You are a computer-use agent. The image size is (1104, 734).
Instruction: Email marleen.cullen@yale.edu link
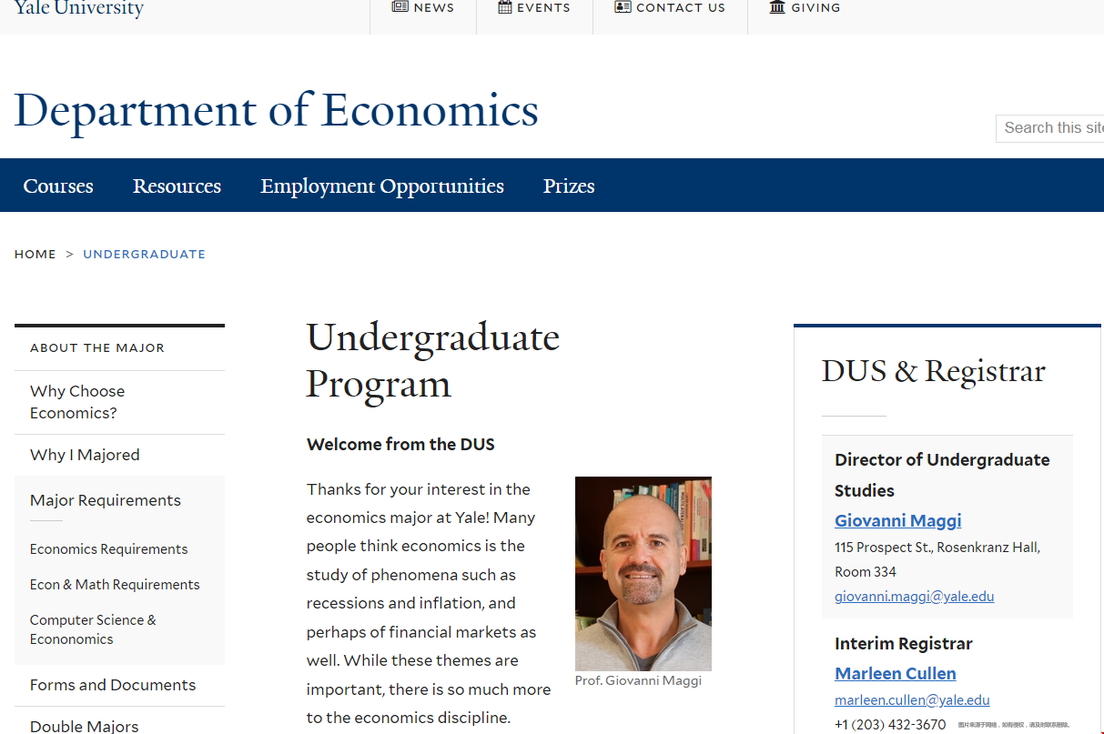(912, 700)
